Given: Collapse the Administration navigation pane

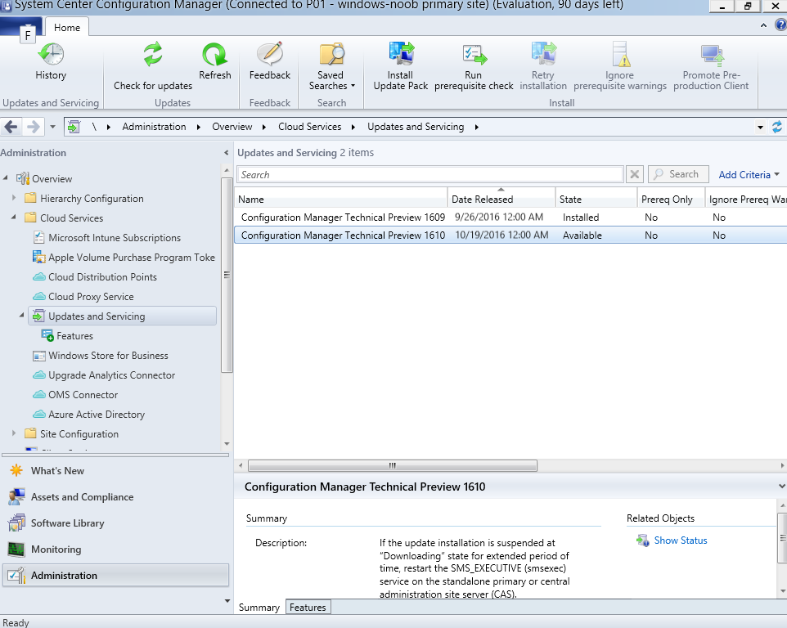Looking at the screenshot, I should pos(226,153).
